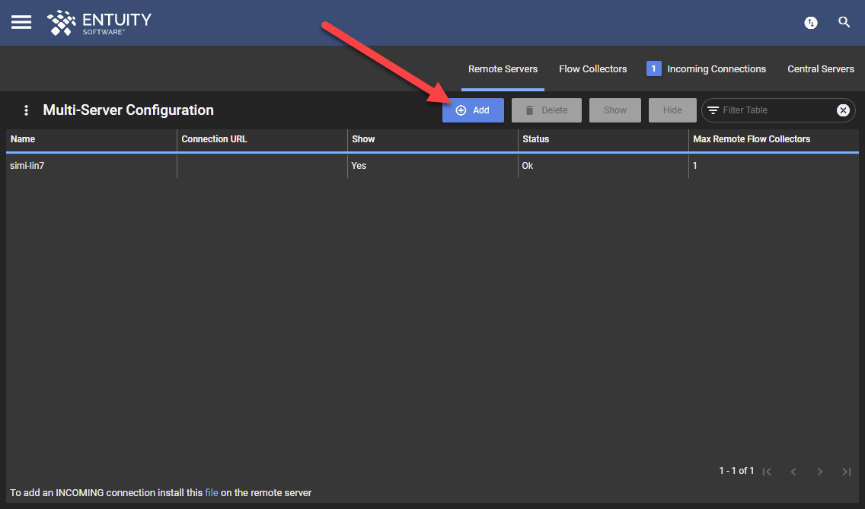Open the hamburger main menu
This screenshot has width=865, height=509.
21,22
